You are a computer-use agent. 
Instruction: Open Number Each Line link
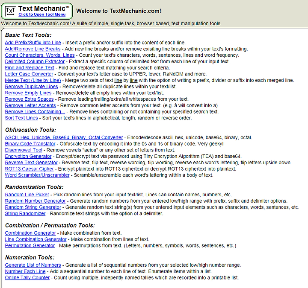tap(25, 271)
